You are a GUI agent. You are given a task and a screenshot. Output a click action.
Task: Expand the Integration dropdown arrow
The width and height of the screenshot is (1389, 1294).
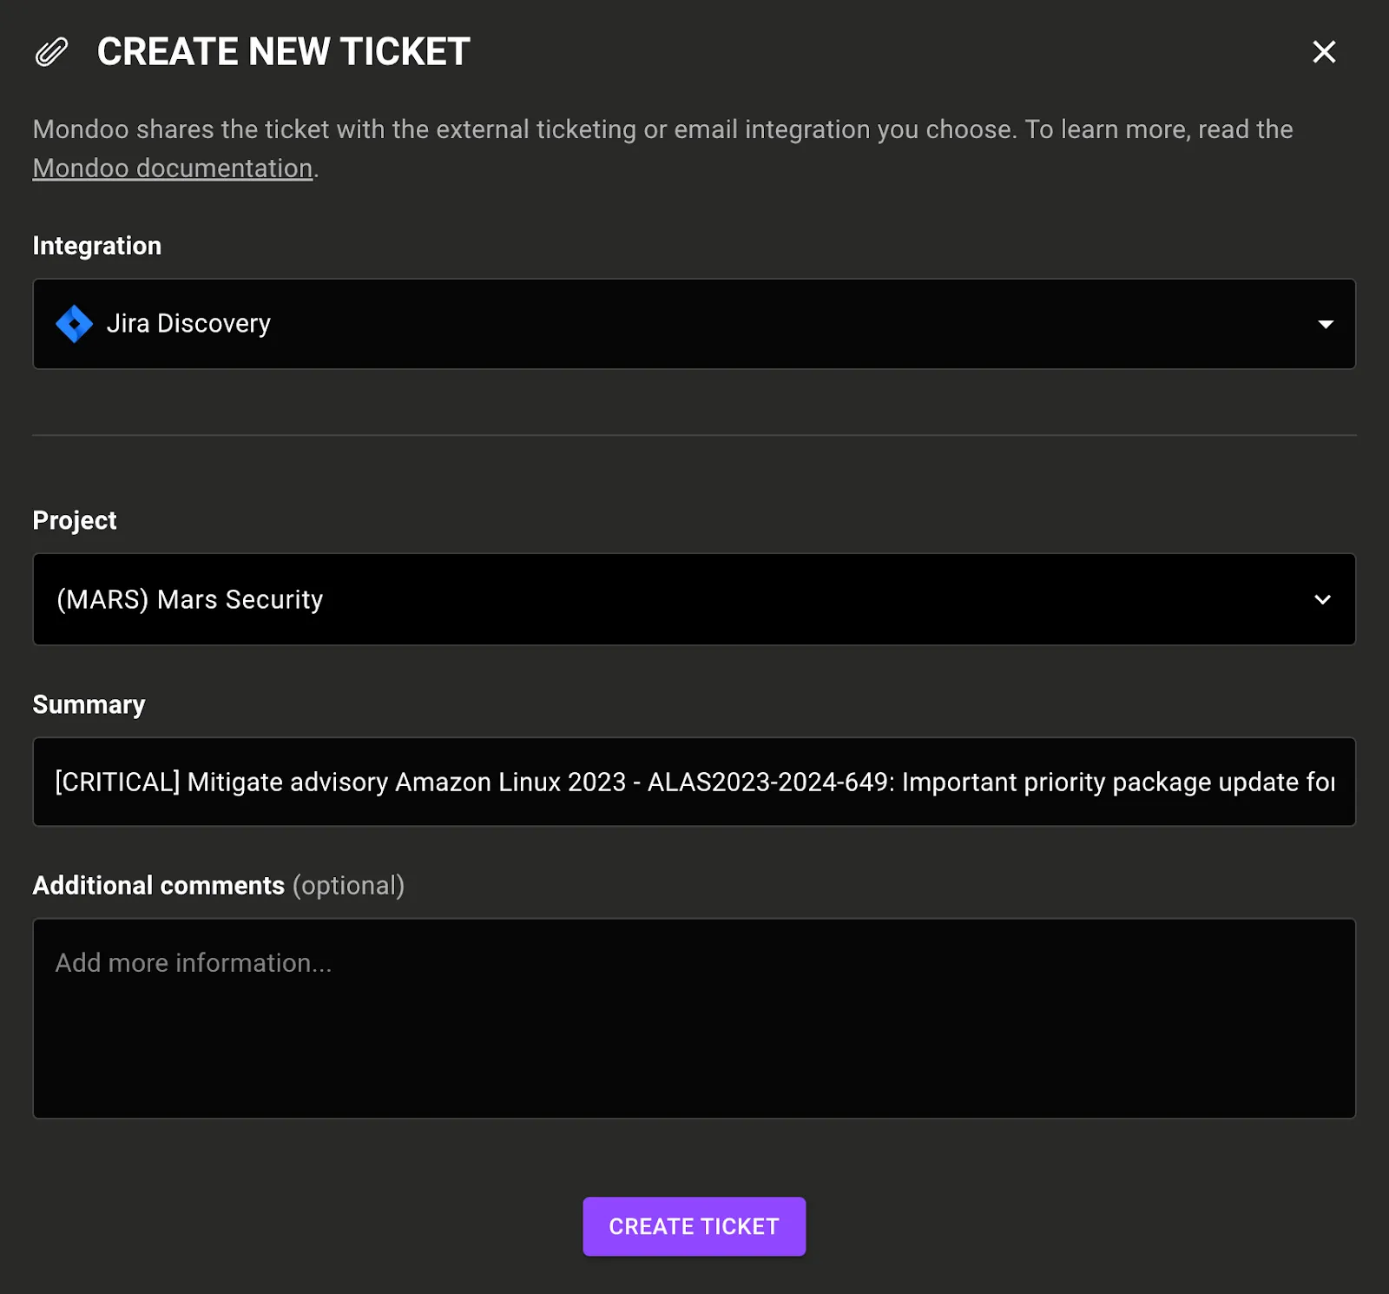[x=1326, y=324]
